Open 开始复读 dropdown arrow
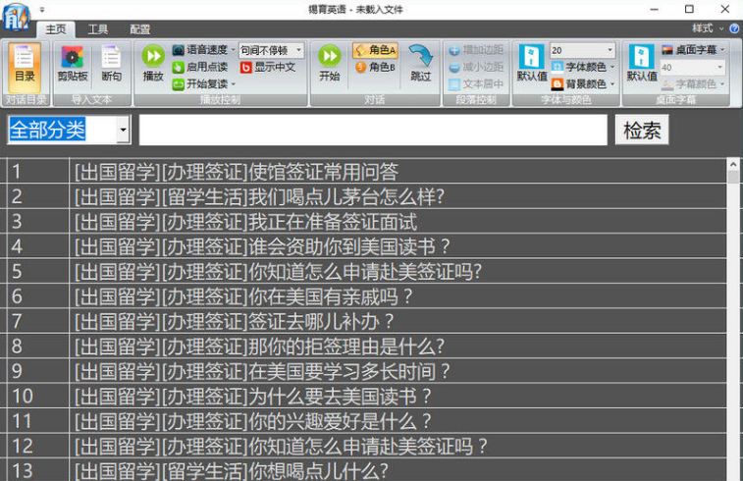 234,84
